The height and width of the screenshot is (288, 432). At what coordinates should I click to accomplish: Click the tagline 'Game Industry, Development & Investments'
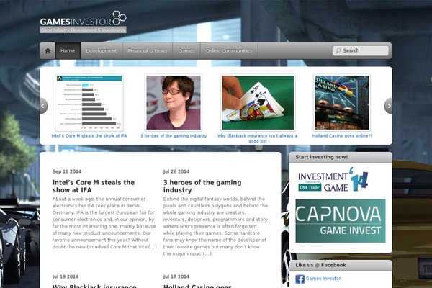point(84,30)
